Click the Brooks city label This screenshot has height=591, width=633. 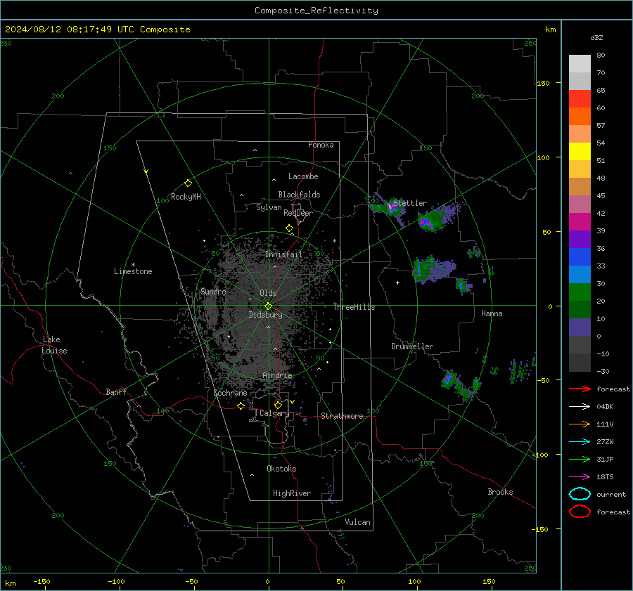500,492
